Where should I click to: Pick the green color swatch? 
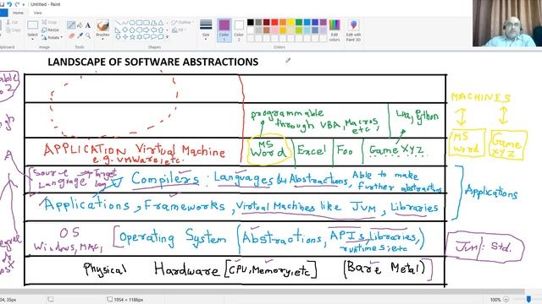299,23
